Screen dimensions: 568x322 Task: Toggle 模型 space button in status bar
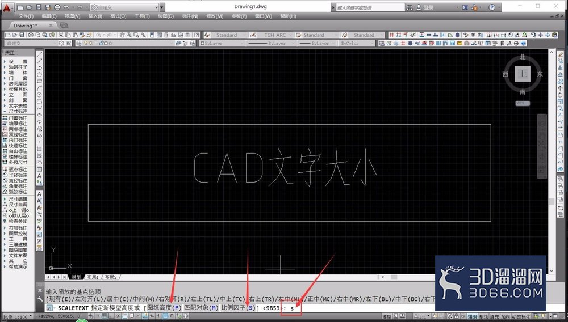[387, 316]
